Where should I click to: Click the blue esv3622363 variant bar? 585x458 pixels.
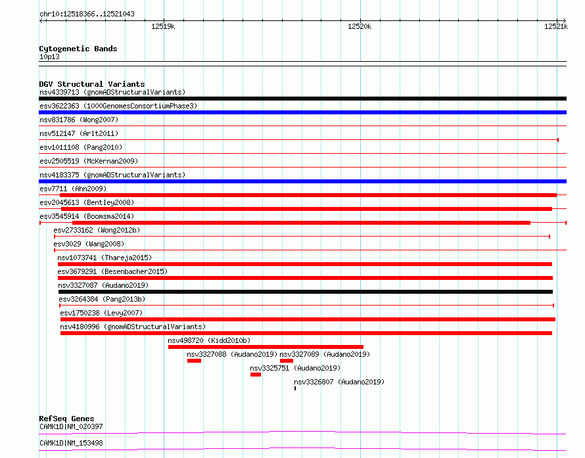click(302, 112)
